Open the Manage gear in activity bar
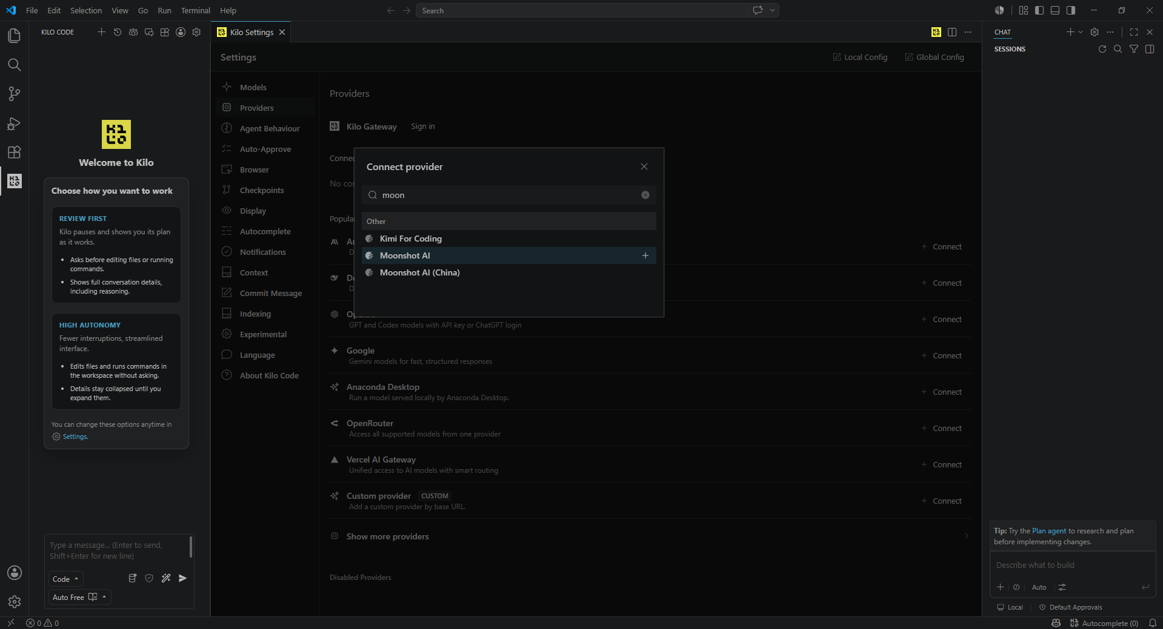 [14, 602]
